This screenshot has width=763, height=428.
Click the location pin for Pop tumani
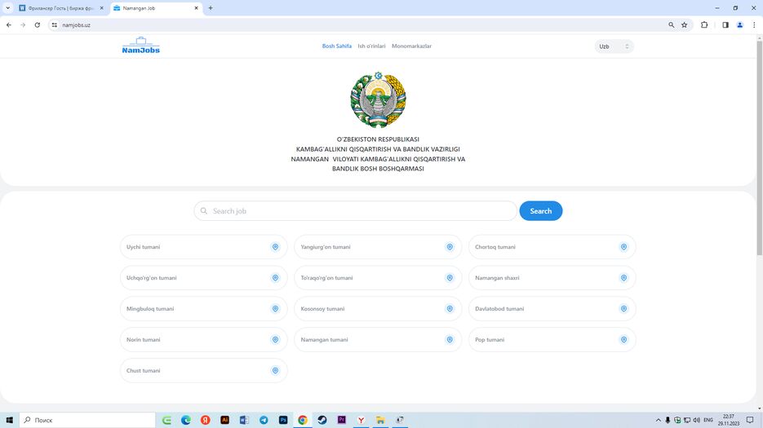tap(623, 339)
